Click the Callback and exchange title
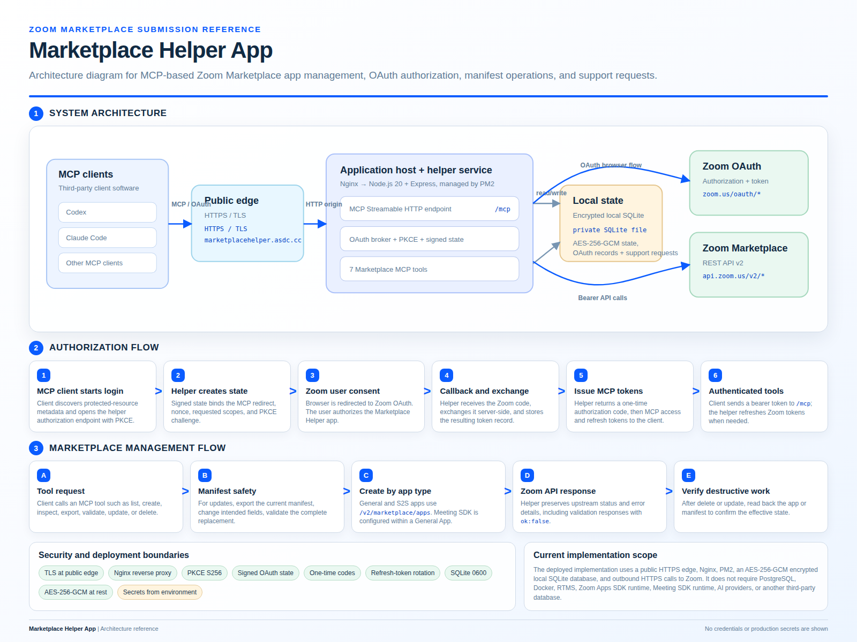Image resolution: width=857 pixels, height=642 pixels. click(x=484, y=391)
